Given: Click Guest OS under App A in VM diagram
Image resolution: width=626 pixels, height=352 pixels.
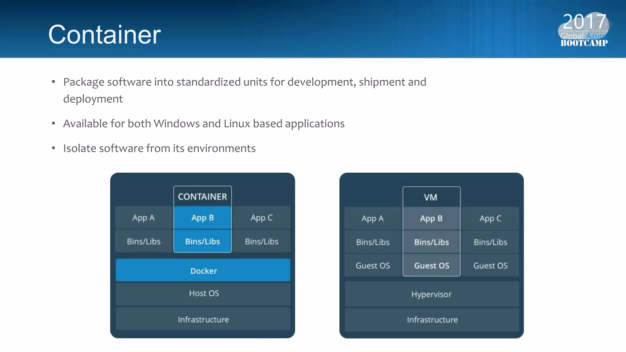Looking at the screenshot, I should (x=373, y=266).
